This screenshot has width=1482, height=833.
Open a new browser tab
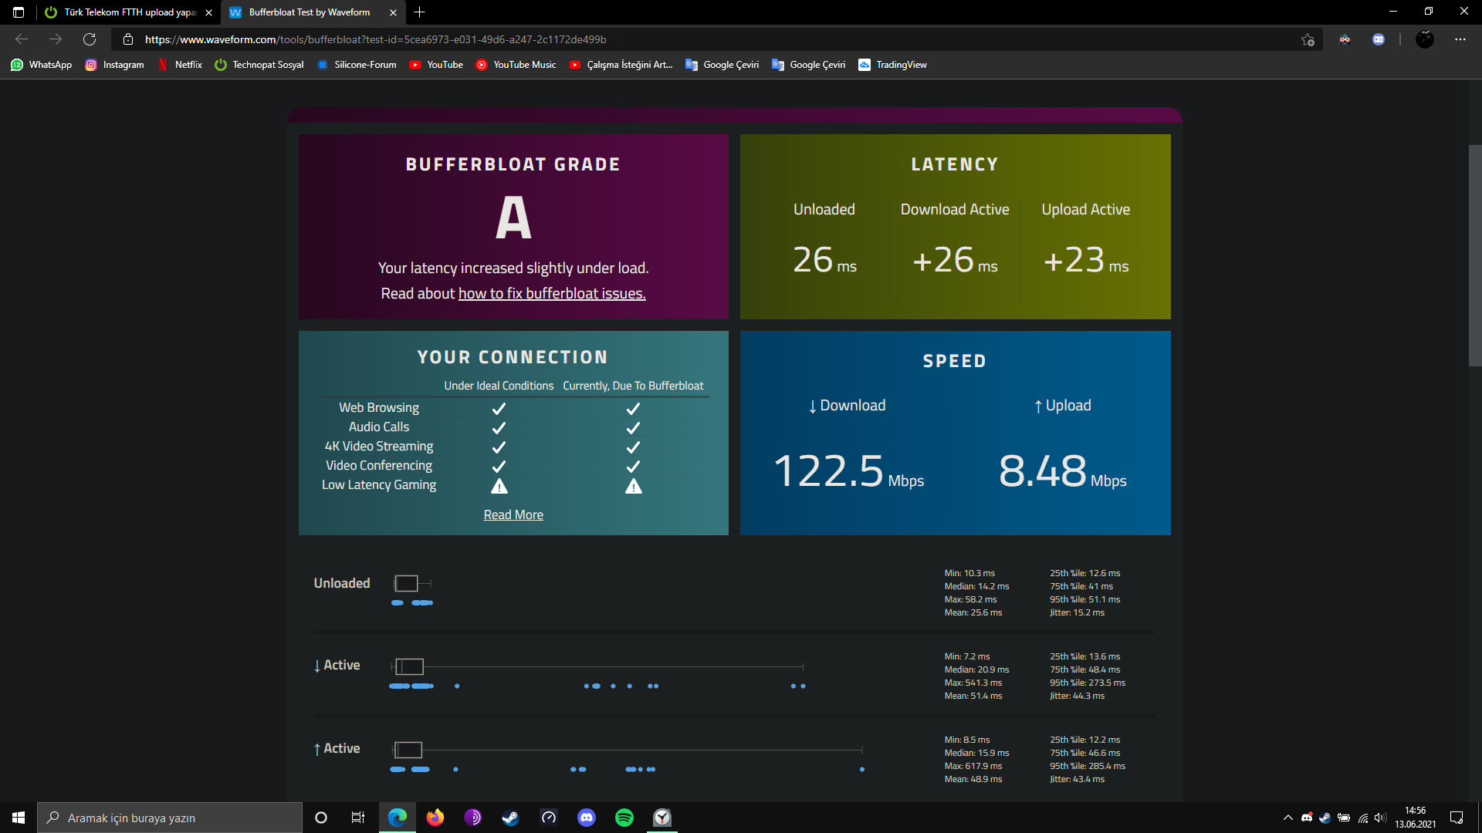point(419,12)
